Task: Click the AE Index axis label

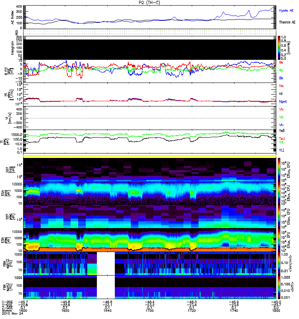Action: (x=13, y=17)
